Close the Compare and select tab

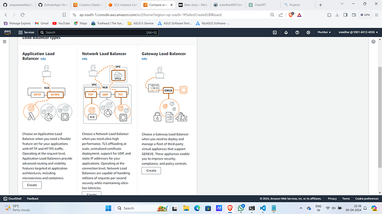tap(171, 5)
